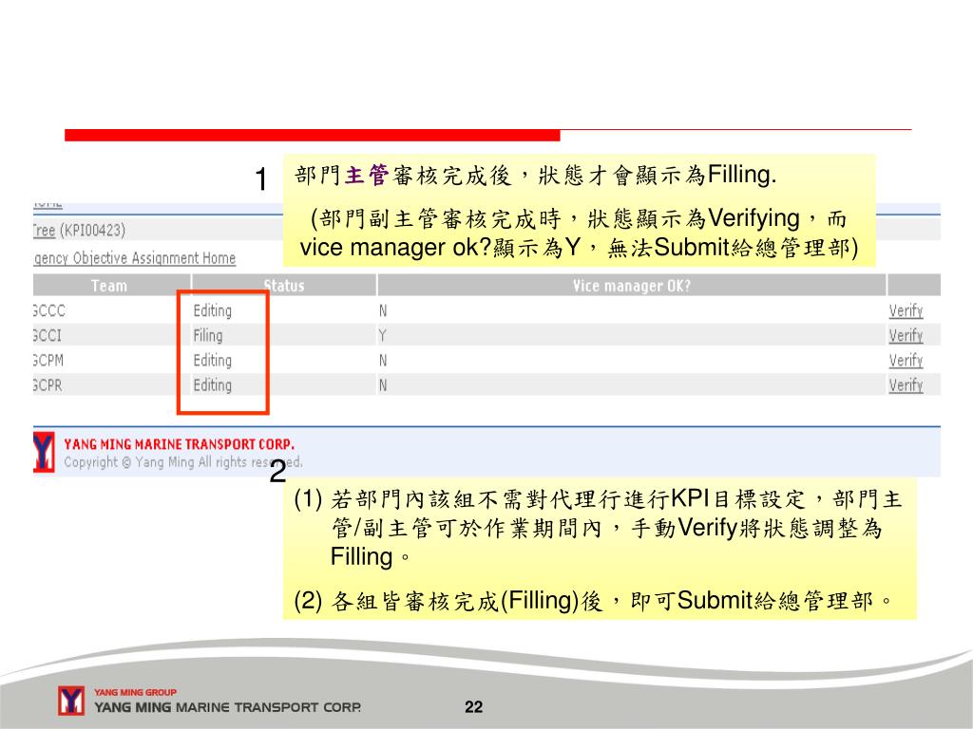Select Verify in the GCPR row
Viewport: 973px width, 729px height.
[906, 384]
